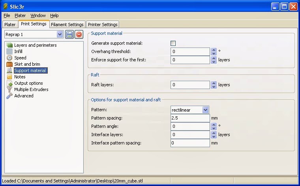This screenshot has height=186, width=300.
Task: Close the Slic3r window
Action: [x=293, y=7]
